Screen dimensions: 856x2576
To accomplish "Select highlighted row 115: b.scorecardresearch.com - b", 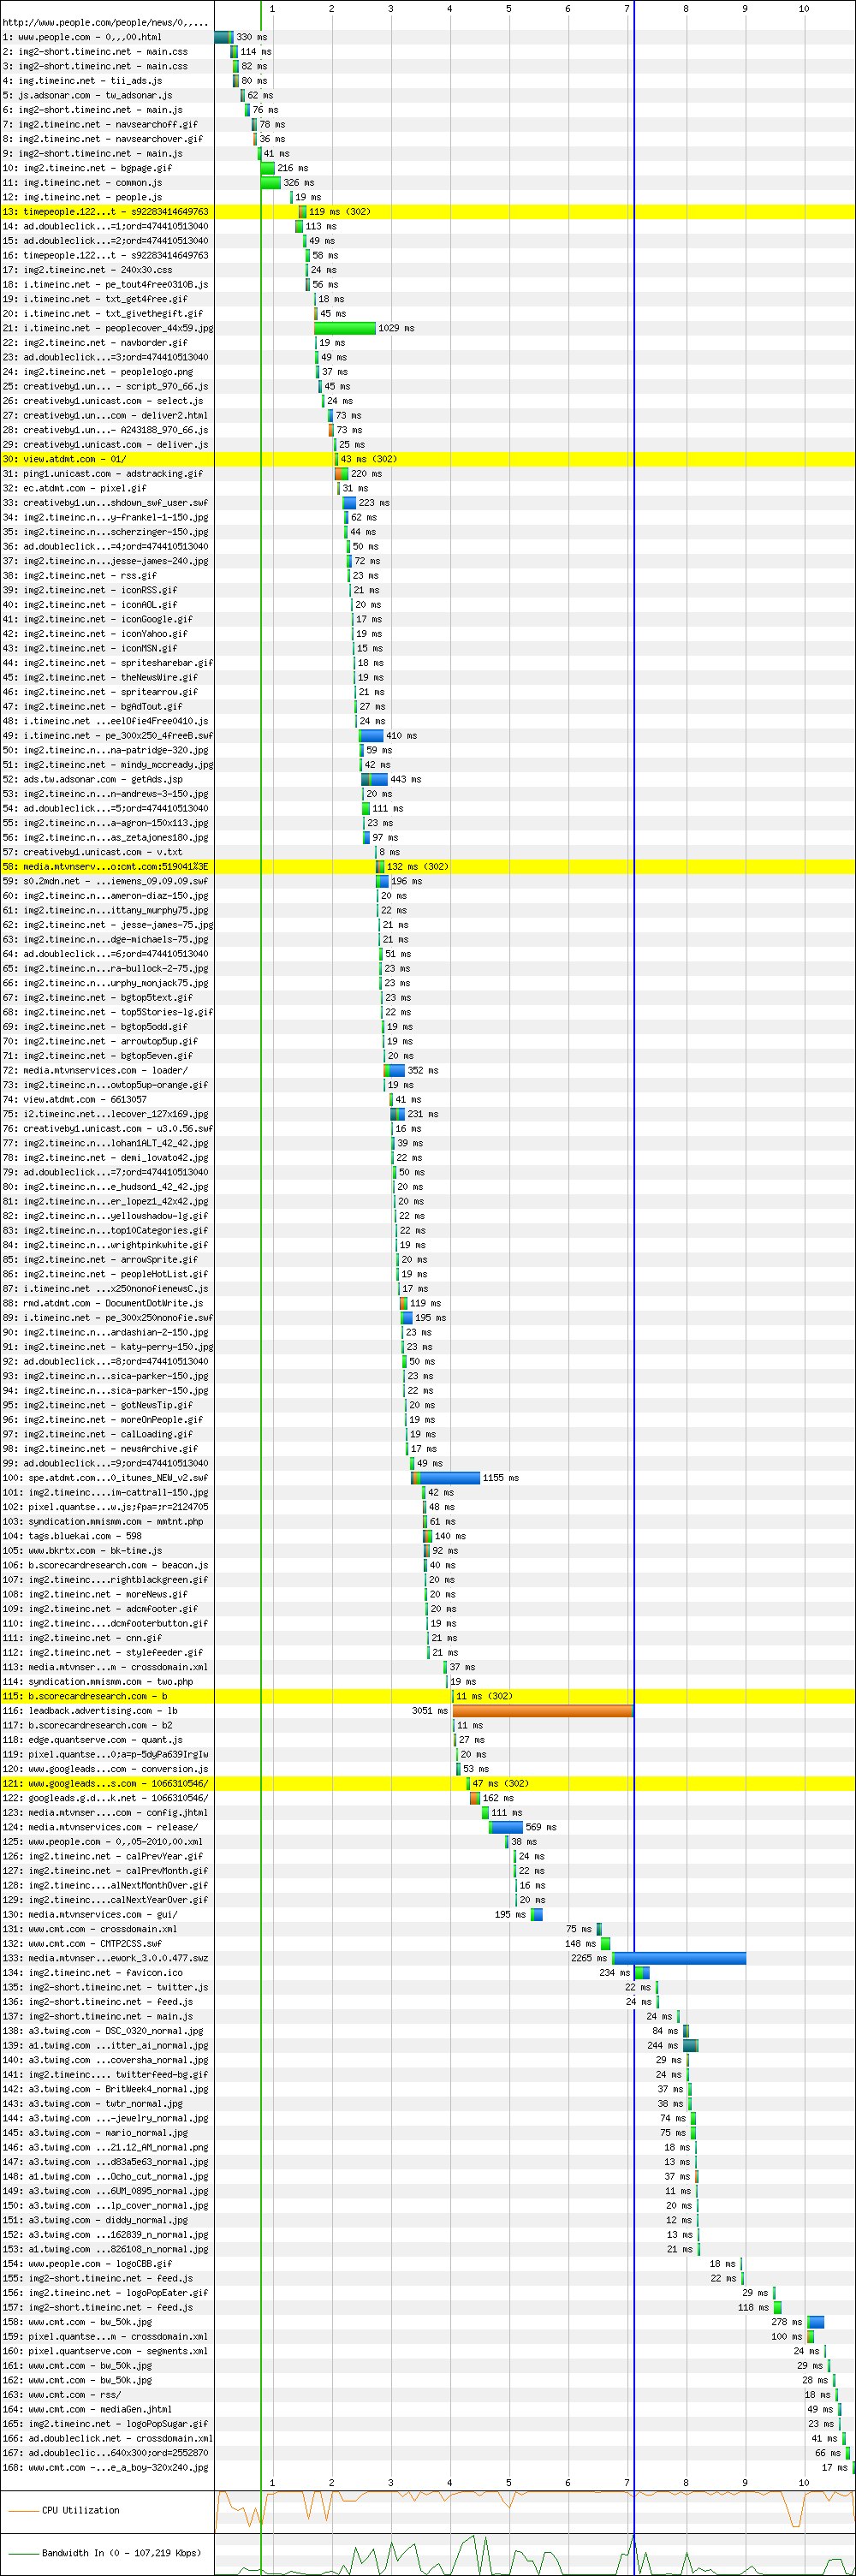I will pos(428,1696).
